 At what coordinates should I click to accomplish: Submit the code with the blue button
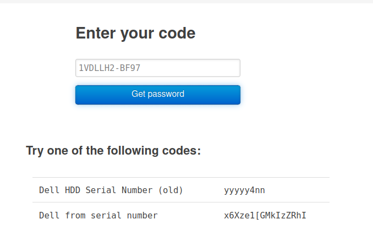[157, 94]
